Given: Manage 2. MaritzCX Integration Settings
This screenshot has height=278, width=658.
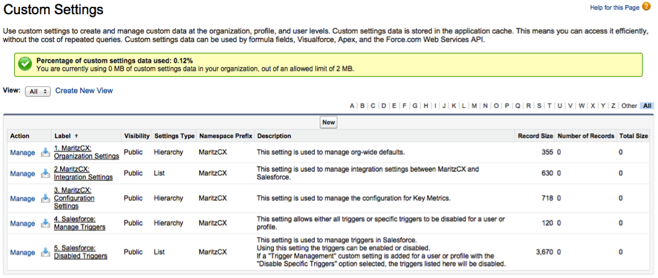Looking at the screenshot, I should [x=23, y=174].
